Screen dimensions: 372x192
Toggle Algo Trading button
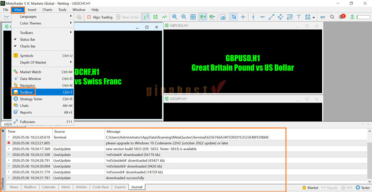click(100, 17)
